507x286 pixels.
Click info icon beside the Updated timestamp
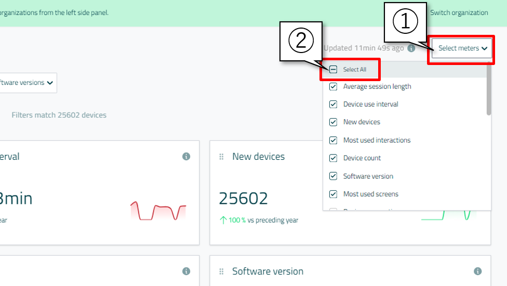(x=411, y=48)
